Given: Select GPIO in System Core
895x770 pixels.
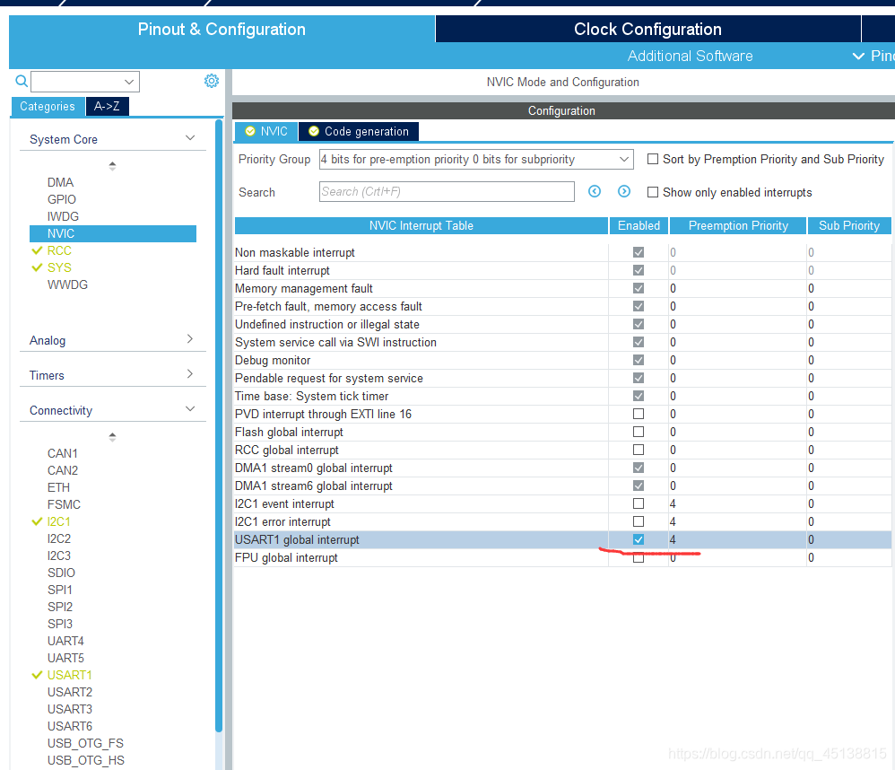Looking at the screenshot, I should coord(62,199).
